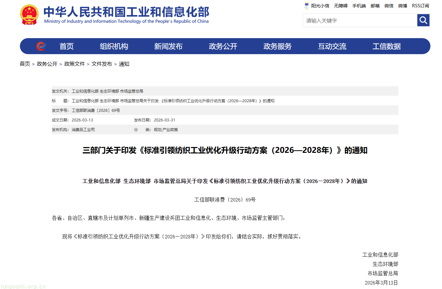Open 政务服务 from the navigation bar

(277, 46)
